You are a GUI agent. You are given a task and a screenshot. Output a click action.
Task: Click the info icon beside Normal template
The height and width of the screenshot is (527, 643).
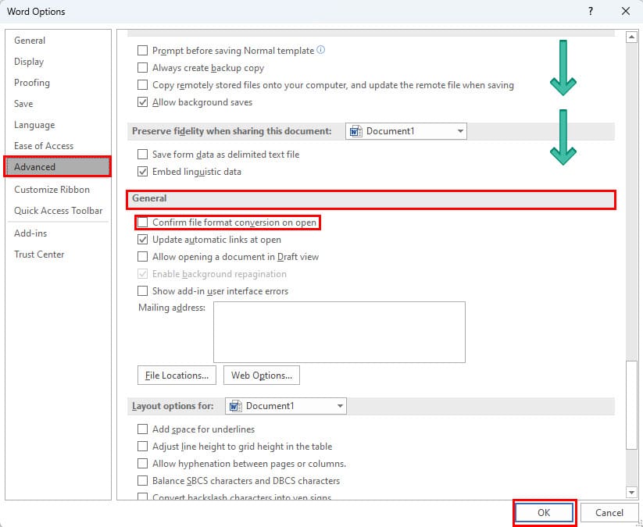[321, 50]
